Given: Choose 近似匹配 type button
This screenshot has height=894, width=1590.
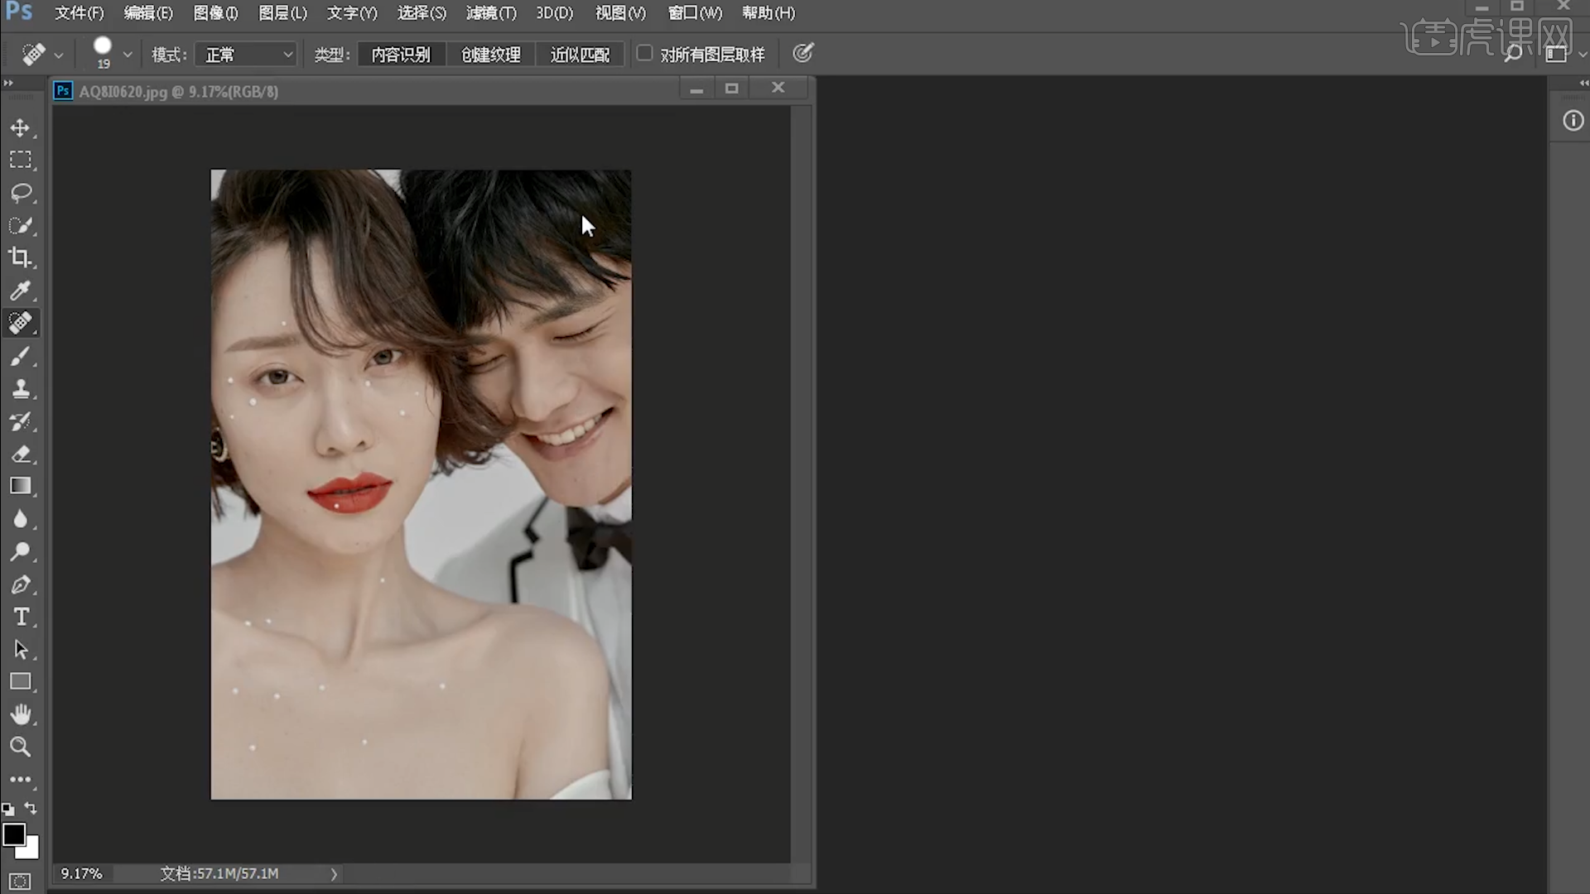Looking at the screenshot, I should 580,55.
